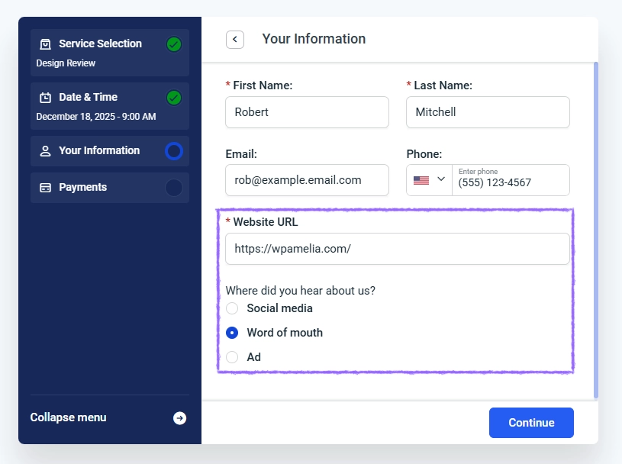Focus the First Name field

point(307,112)
